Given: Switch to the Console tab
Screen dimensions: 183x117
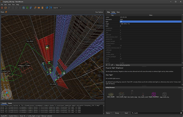Looking at the screenshot, I should [x=4, y=103].
